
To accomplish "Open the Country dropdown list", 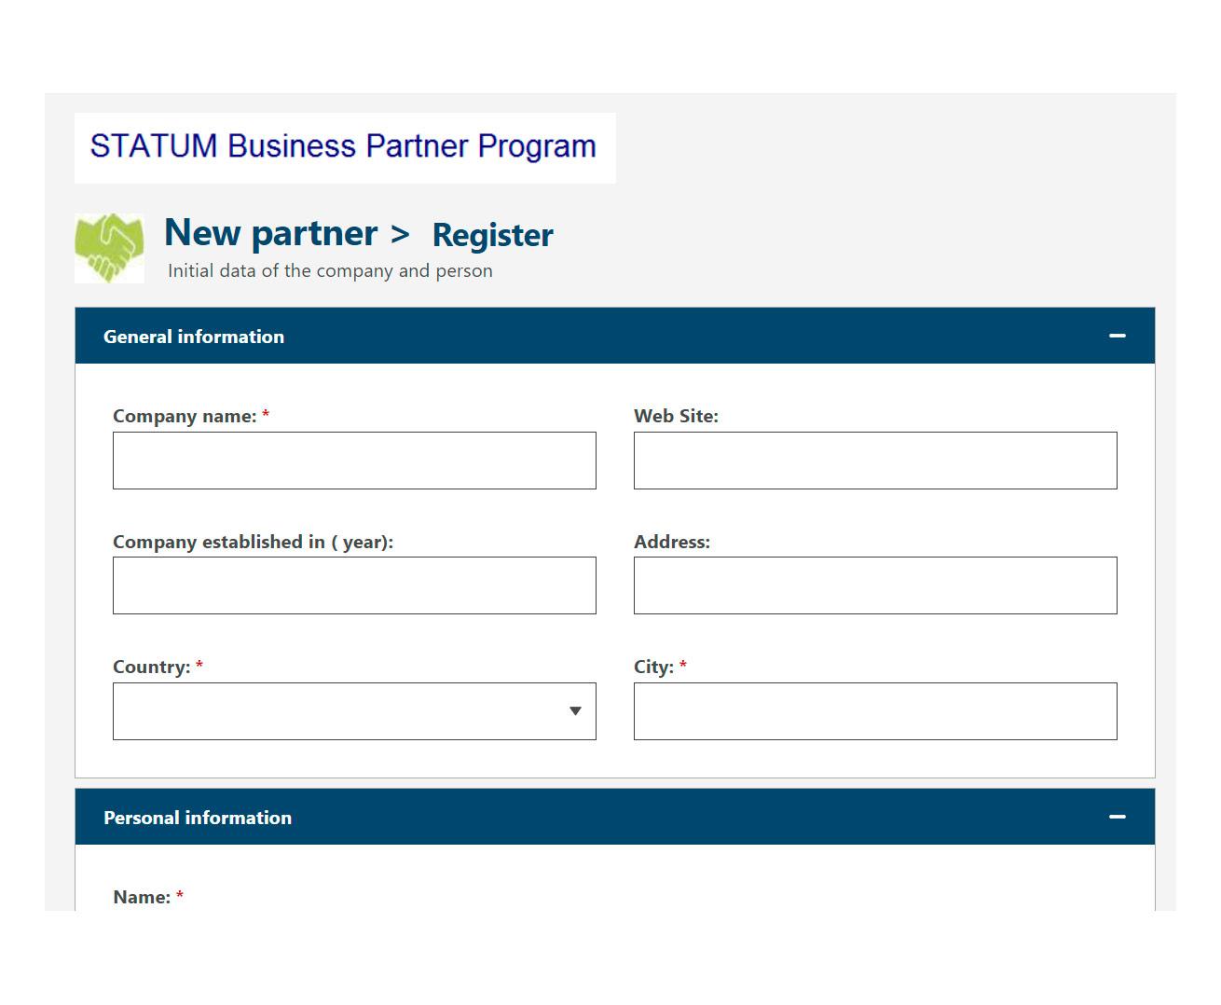I will coord(354,711).
